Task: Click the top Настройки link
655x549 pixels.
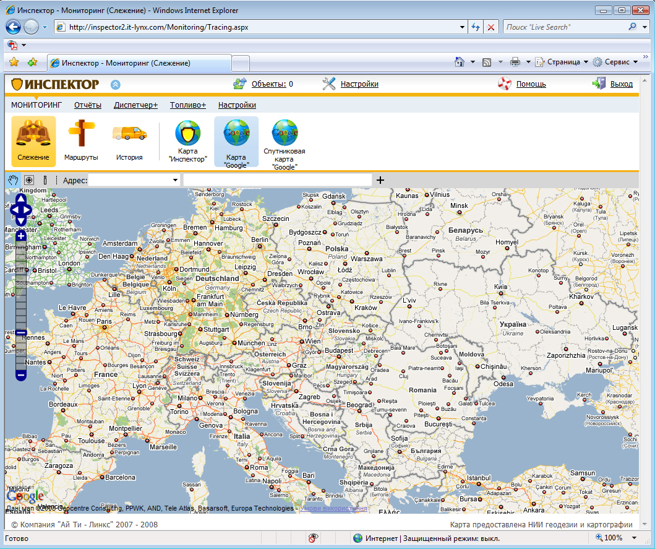Action: [359, 84]
